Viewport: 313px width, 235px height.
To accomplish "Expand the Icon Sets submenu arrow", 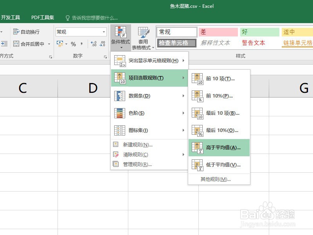I will 183,130.
